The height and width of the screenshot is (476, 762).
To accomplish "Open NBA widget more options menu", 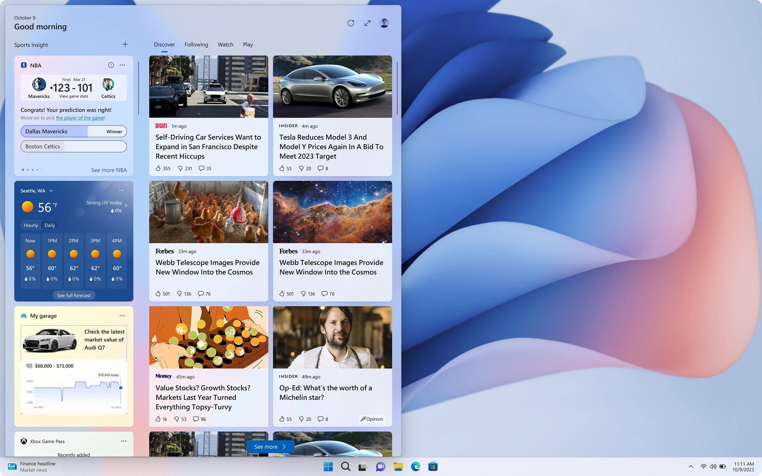I will [122, 65].
